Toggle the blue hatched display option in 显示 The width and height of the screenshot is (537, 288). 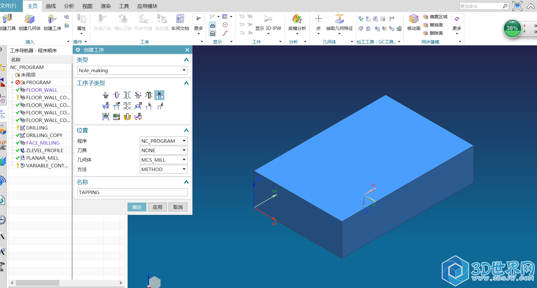click(213, 25)
